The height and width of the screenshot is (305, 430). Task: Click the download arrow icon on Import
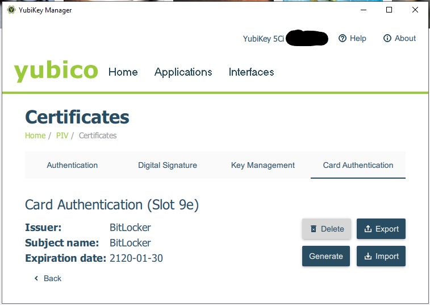click(368, 256)
